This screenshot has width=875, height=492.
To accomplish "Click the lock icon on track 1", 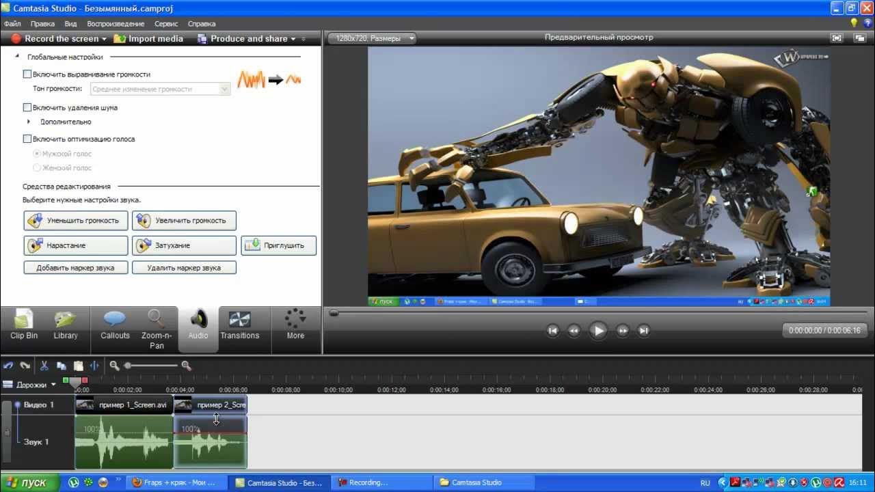I will point(8,432).
